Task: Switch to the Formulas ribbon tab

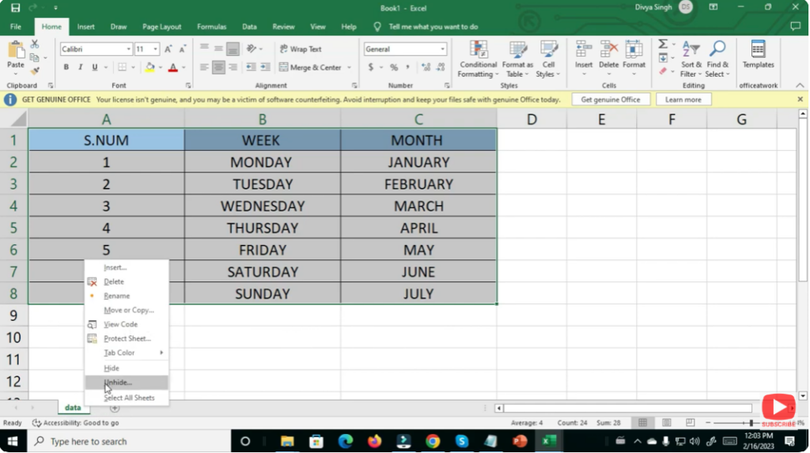Action: click(211, 27)
